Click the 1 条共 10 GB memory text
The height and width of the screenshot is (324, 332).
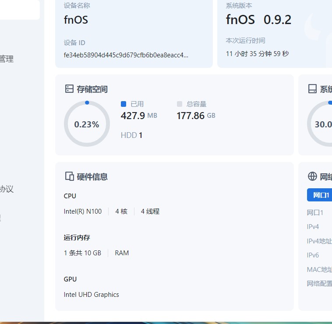pyautogui.click(x=82, y=253)
